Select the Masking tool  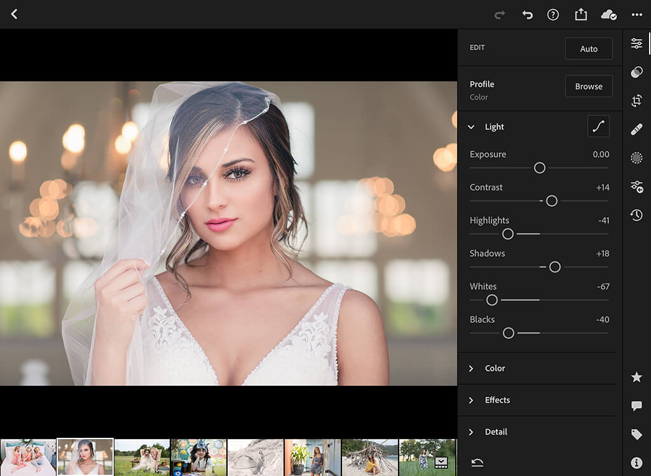[636, 158]
